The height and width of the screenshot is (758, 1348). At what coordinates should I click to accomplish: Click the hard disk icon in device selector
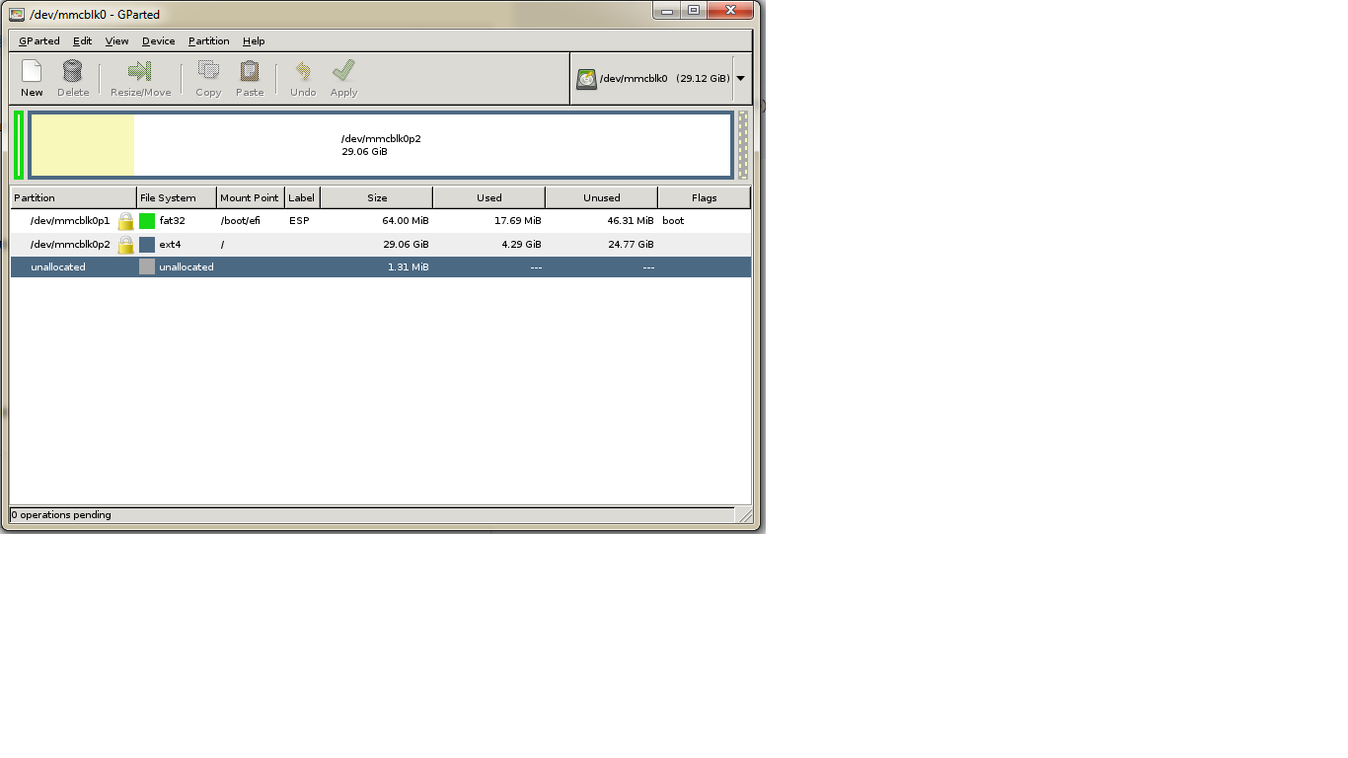(x=586, y=79)
